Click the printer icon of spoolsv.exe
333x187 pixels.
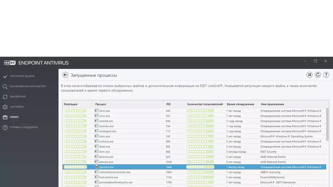click(x=96, y=167)
